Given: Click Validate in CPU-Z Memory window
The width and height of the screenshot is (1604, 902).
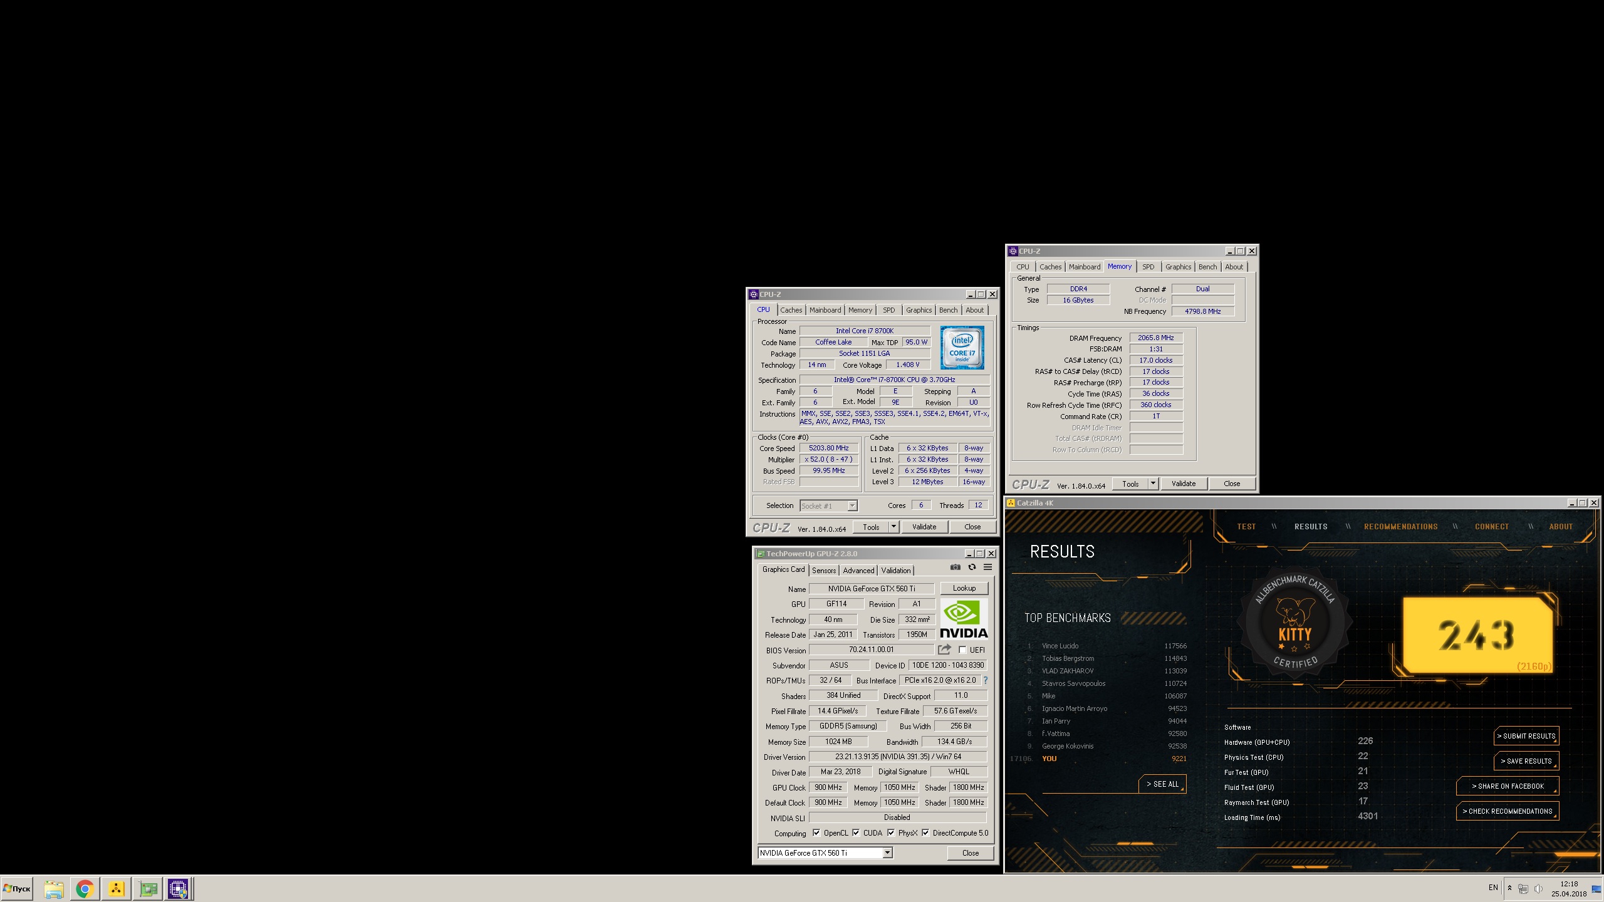Looking at the screenshot, I should (x=1183, y=484).
